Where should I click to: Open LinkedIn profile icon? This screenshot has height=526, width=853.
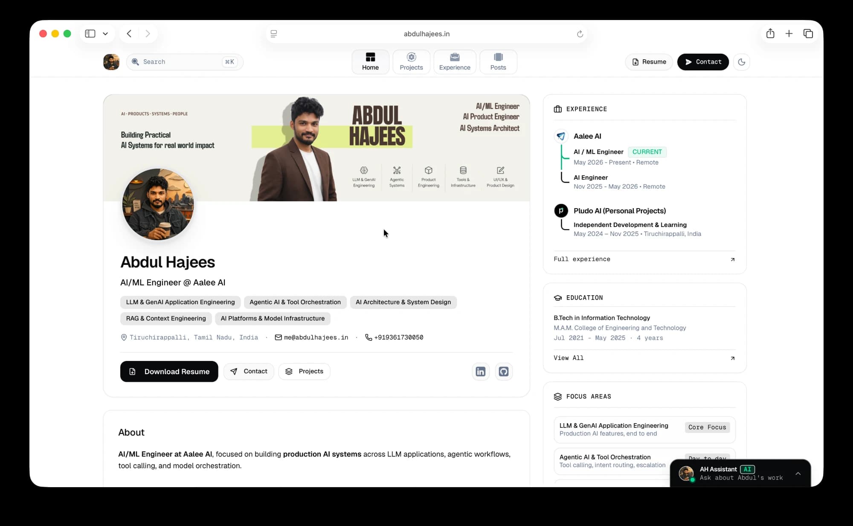click(481, 372)
